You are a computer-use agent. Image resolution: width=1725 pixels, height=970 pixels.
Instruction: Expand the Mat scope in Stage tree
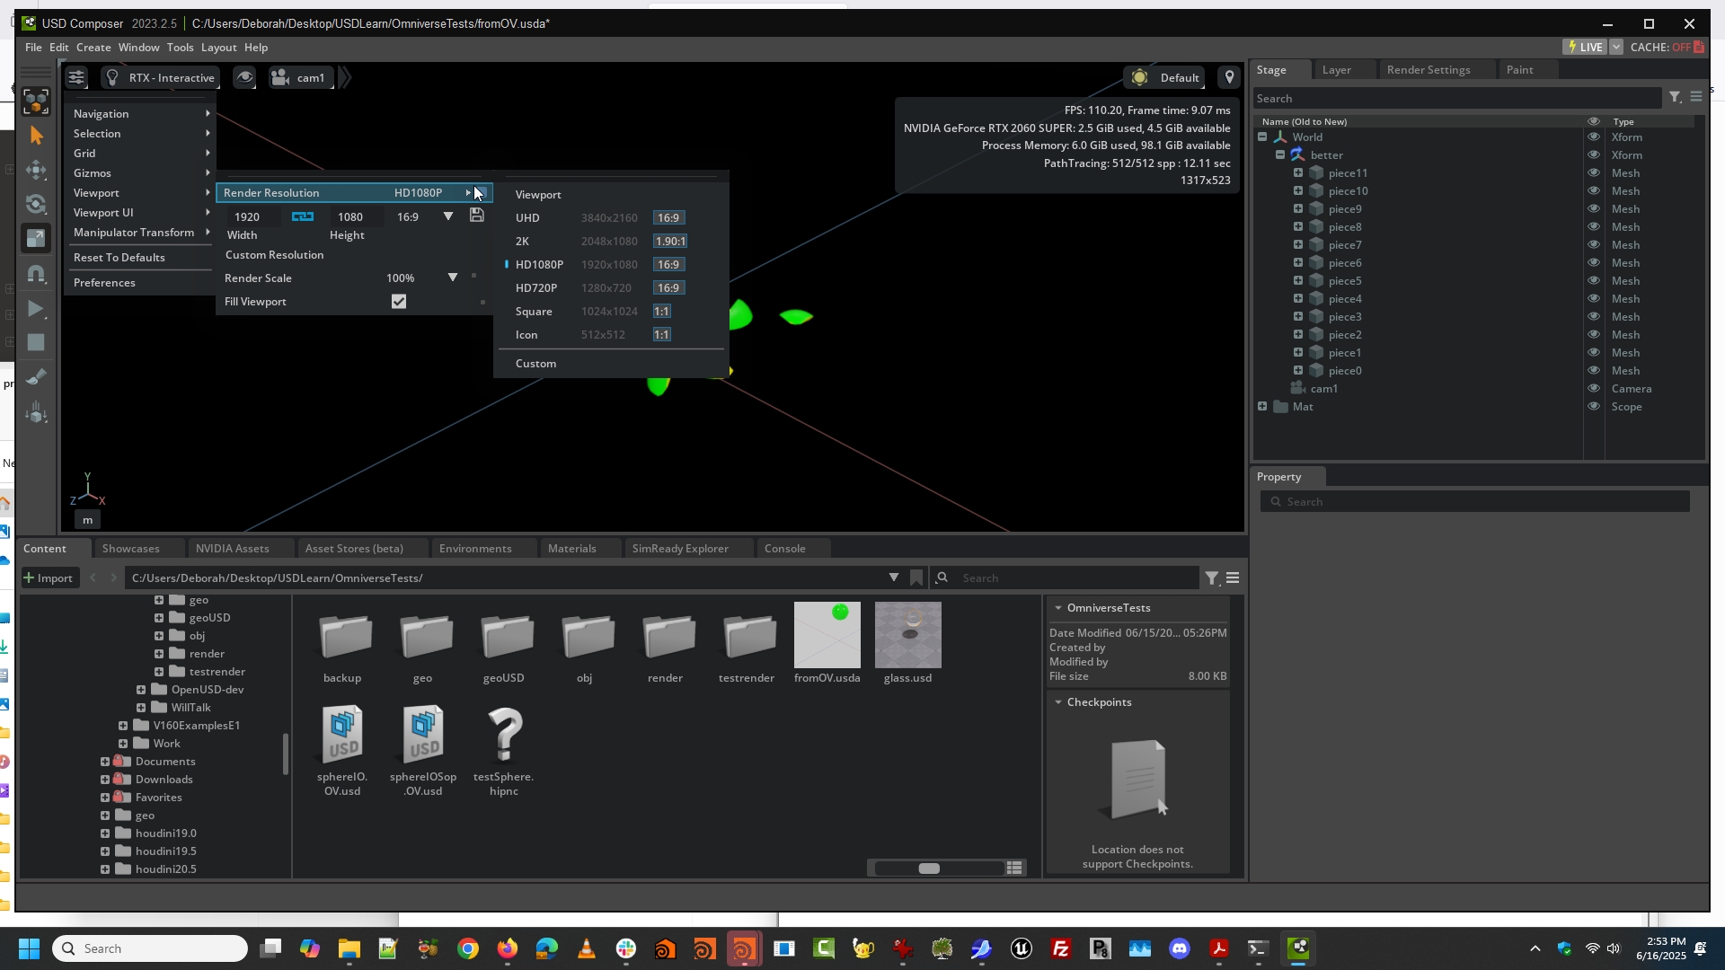1262,406
